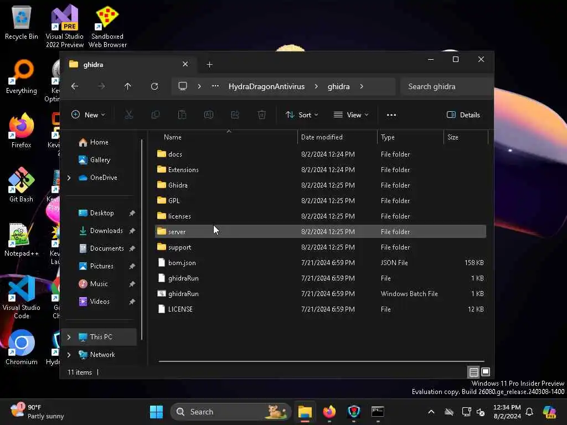
Task: Expand chevron after ghidra breadcrumb
Action: (x=362, y=86)
